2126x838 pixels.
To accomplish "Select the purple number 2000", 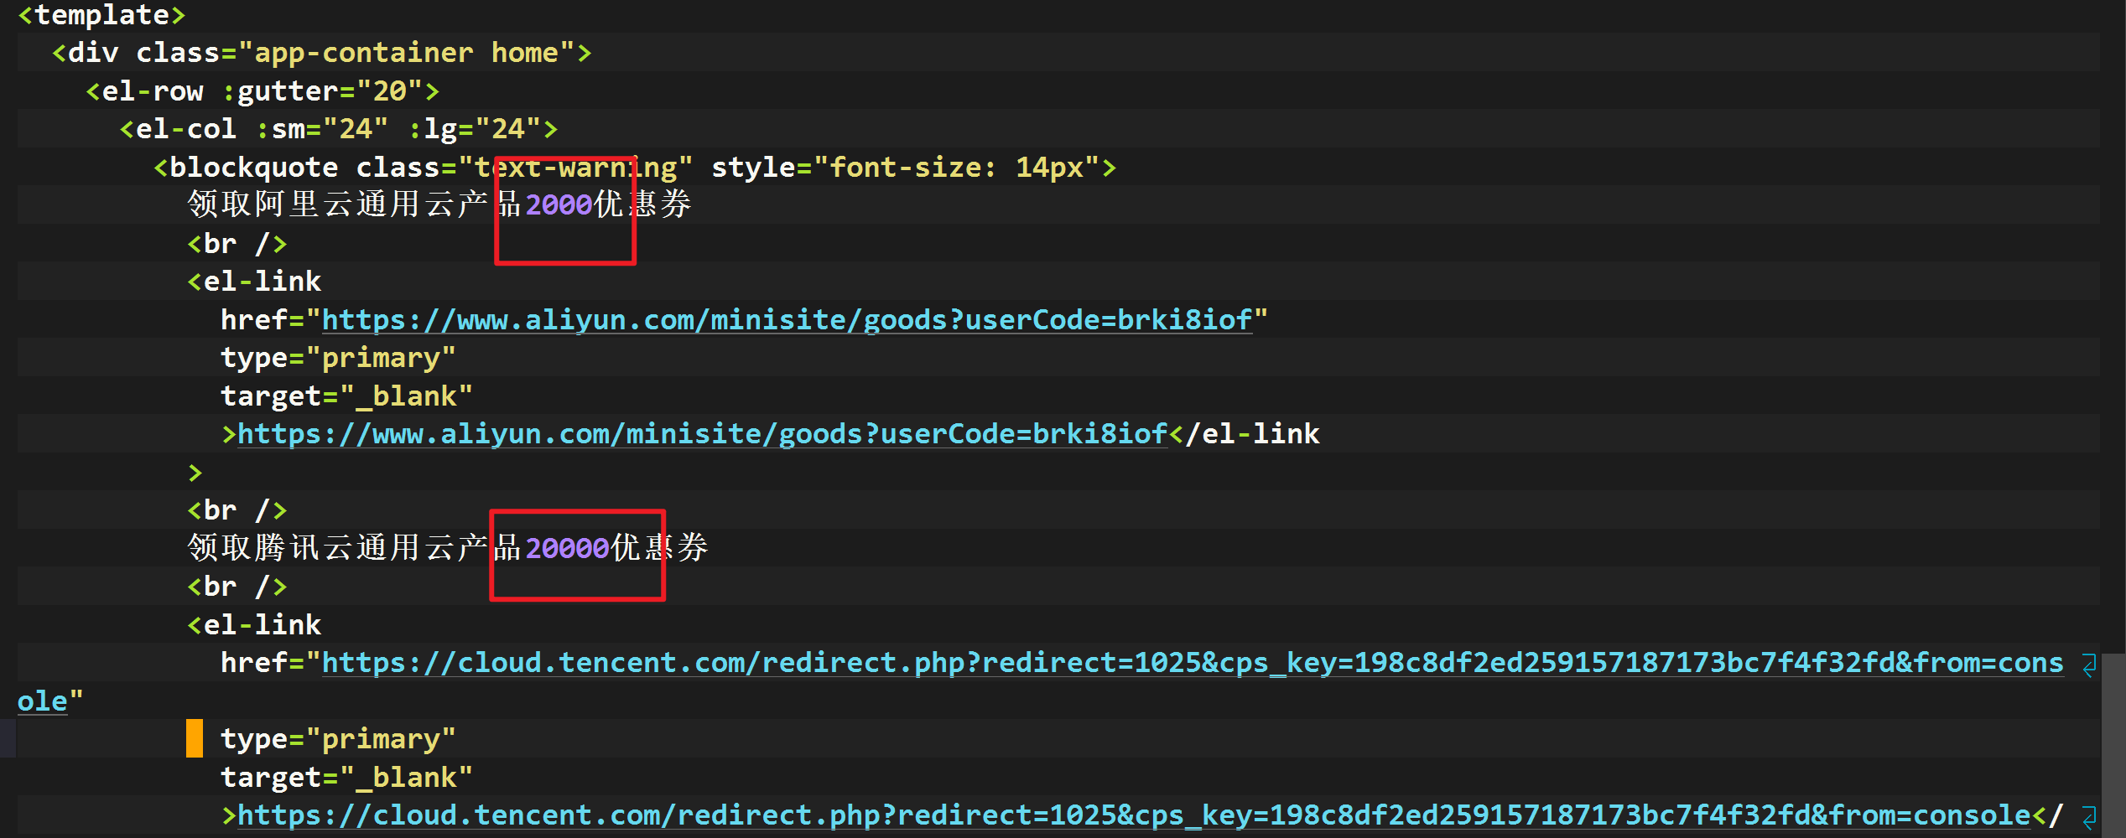I will point(559,205).
